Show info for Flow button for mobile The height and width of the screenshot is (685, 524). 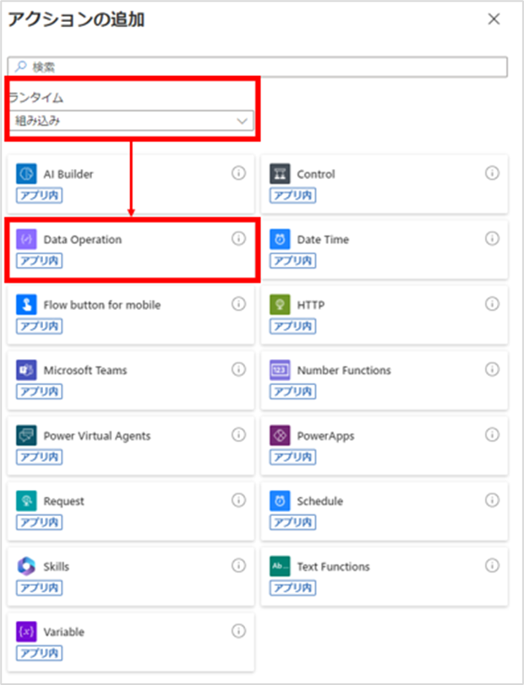[x=238, y=303]
